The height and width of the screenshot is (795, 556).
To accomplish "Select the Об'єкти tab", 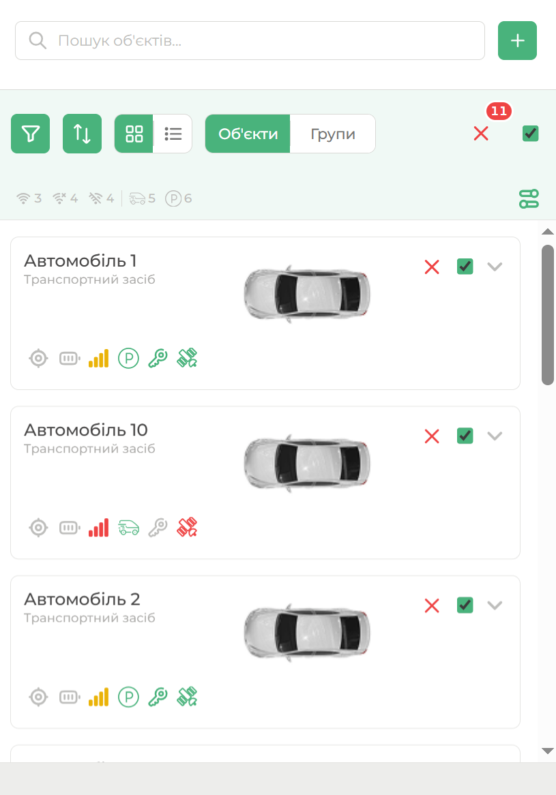I will click(248, 134).
